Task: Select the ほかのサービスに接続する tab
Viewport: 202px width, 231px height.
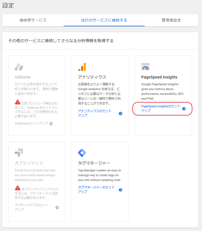Action: click(x=104, y=20)
